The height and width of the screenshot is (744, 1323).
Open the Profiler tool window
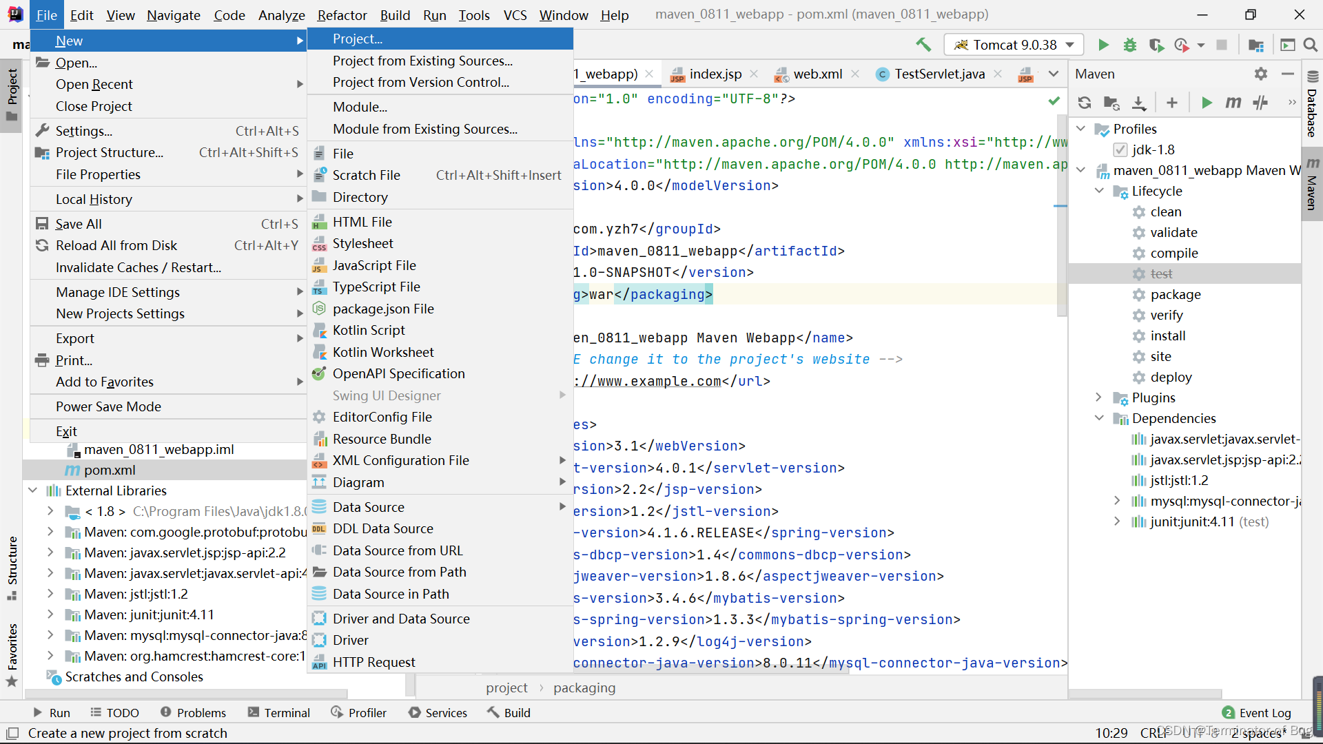[358, 713]
